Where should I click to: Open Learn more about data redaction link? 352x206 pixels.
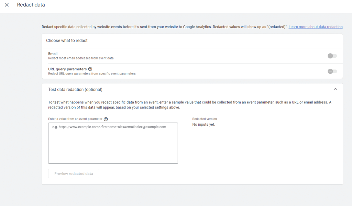click(316, 27)
